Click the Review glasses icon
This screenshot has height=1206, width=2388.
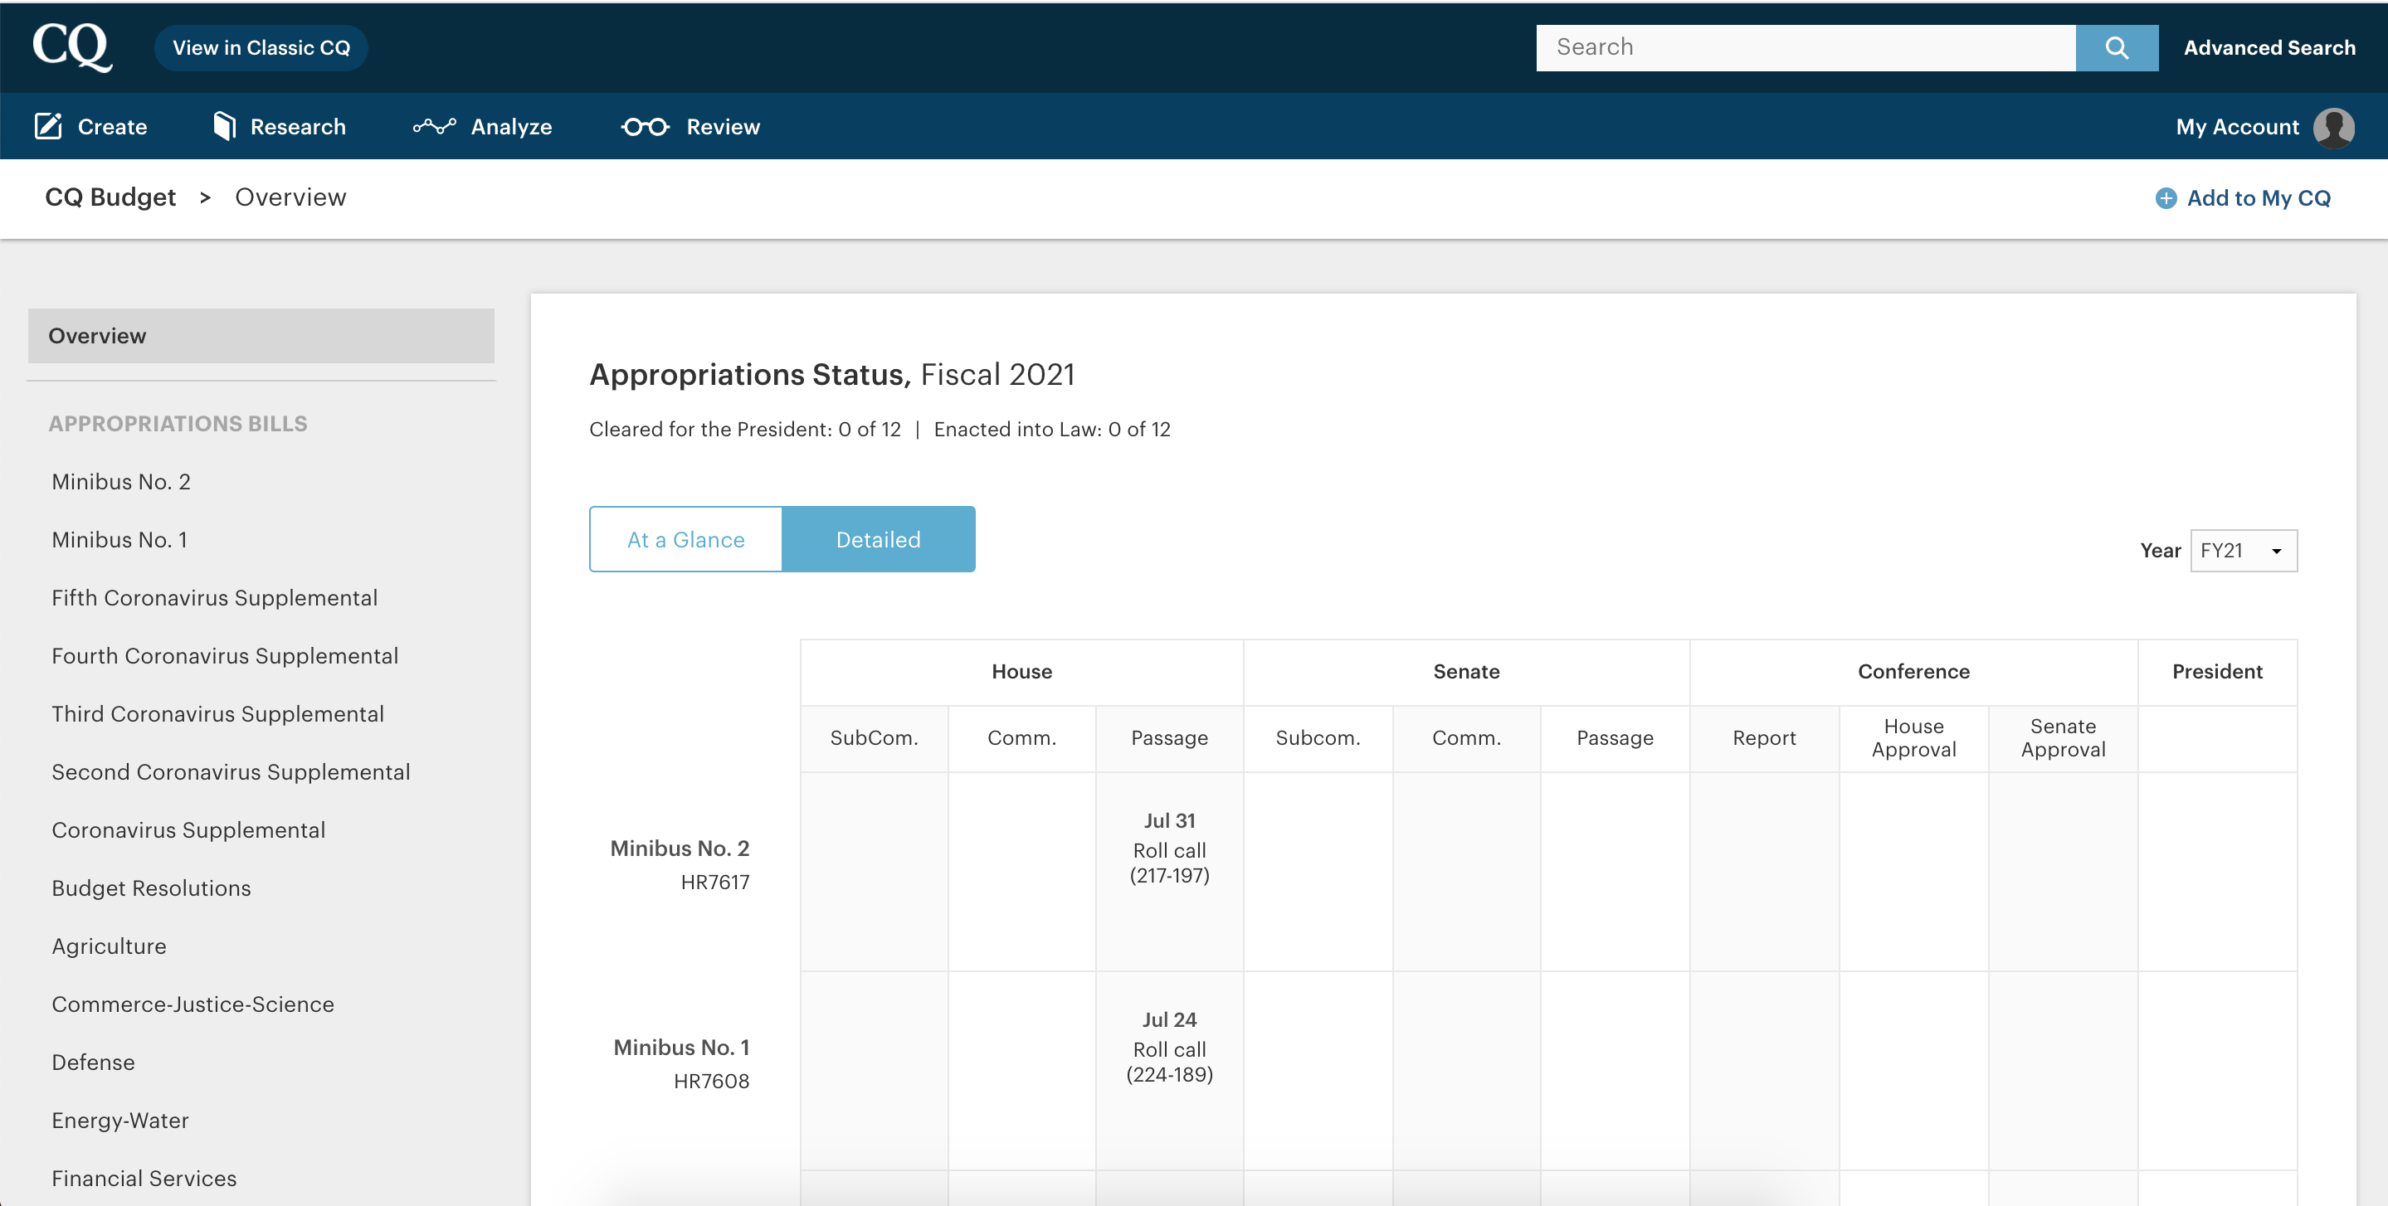(646, 127)
